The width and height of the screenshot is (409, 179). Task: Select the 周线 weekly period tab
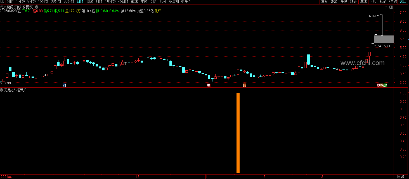89,2
